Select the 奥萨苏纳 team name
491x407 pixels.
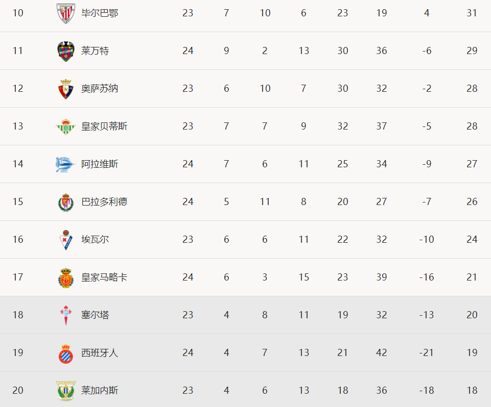100,89
